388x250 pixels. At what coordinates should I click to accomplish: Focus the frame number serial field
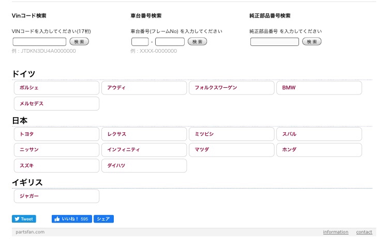tap(170, 41)
